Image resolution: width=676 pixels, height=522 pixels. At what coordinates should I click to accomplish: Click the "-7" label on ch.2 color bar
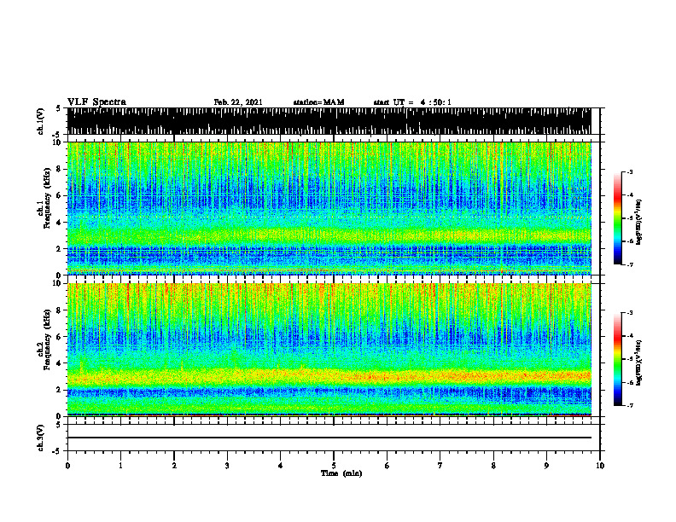click(x=629, y=406)
